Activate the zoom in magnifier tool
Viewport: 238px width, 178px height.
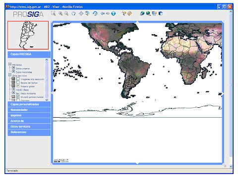click(60, 13)
